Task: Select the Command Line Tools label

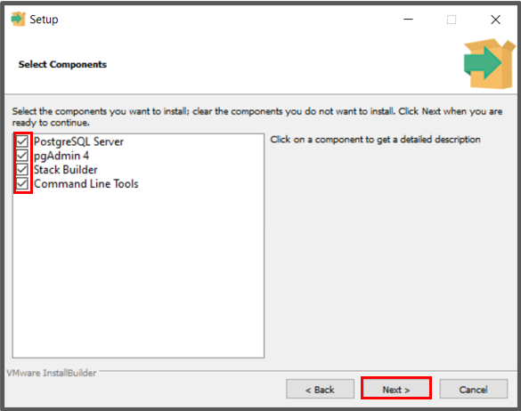Action: tap(86, 183)
